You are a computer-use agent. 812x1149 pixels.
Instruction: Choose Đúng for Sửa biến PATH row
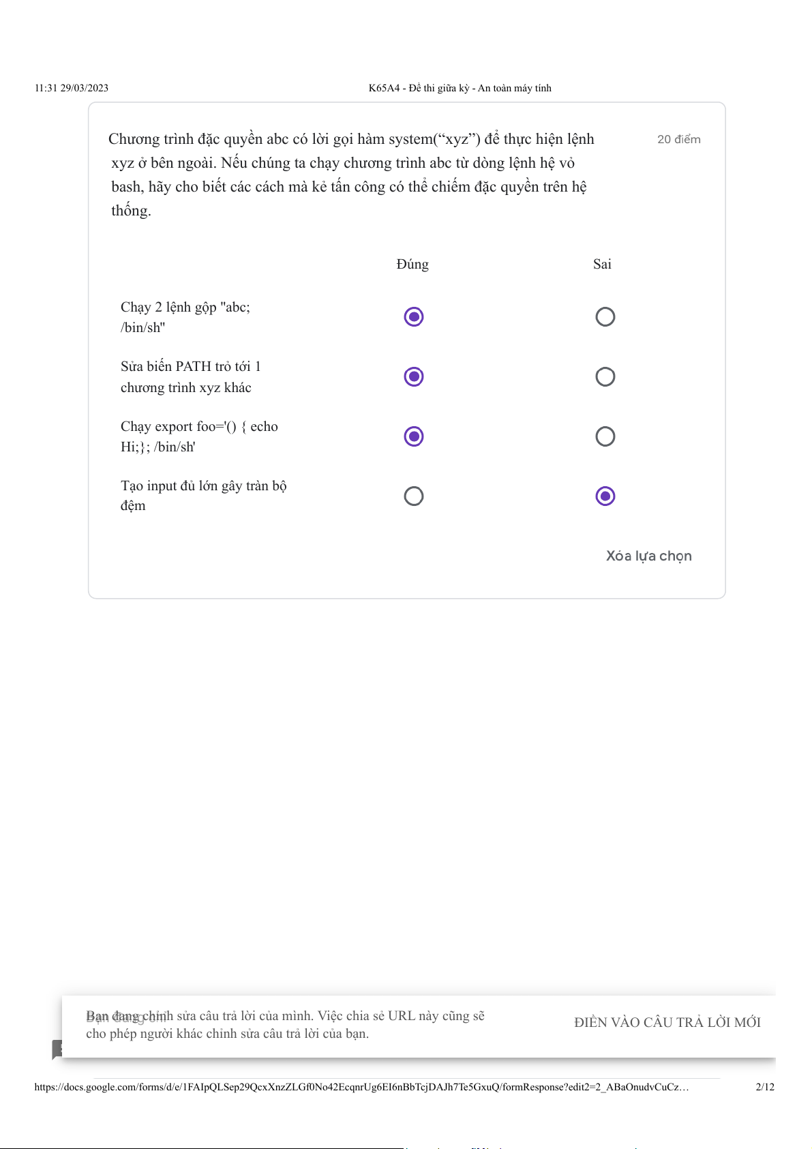coord(414,376)
